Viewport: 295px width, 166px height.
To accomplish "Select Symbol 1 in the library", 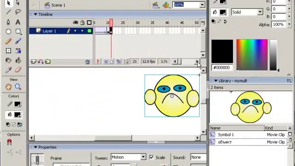I will click(248, 135).
